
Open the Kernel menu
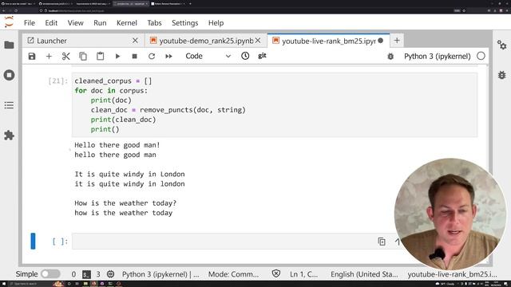click(127, 23)
